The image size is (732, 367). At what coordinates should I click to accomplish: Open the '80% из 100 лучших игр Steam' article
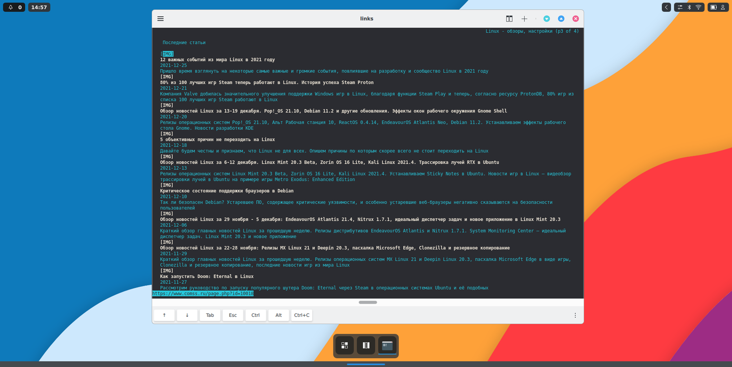pyautogui.click(x=267, y=82)
